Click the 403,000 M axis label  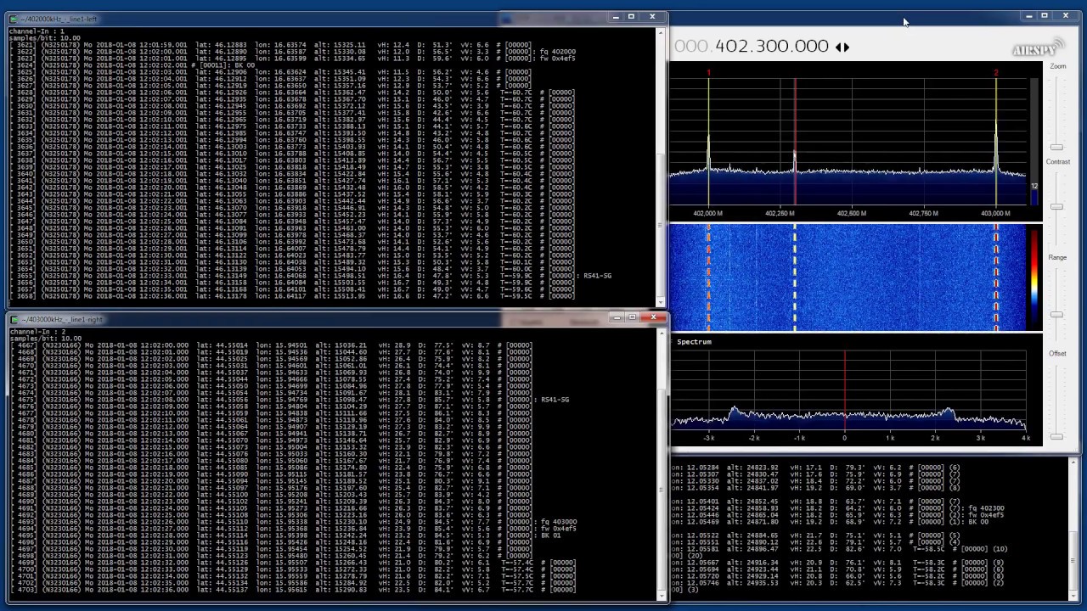click(x=995, y=214)
